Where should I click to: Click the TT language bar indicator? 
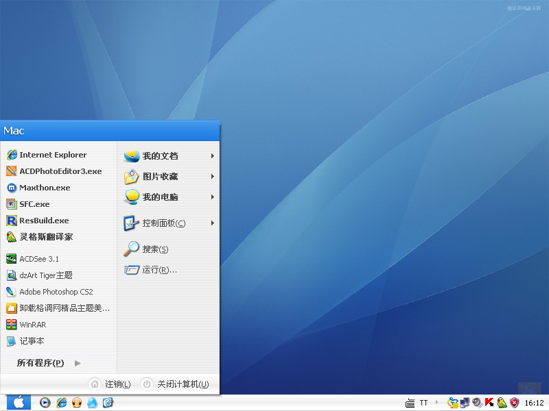[423, 403]
